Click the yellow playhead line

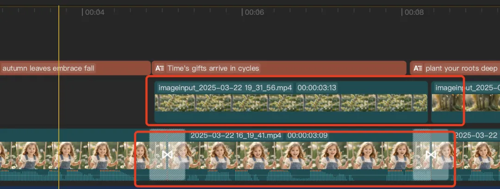pyautogui.click(x=59, y=96)
